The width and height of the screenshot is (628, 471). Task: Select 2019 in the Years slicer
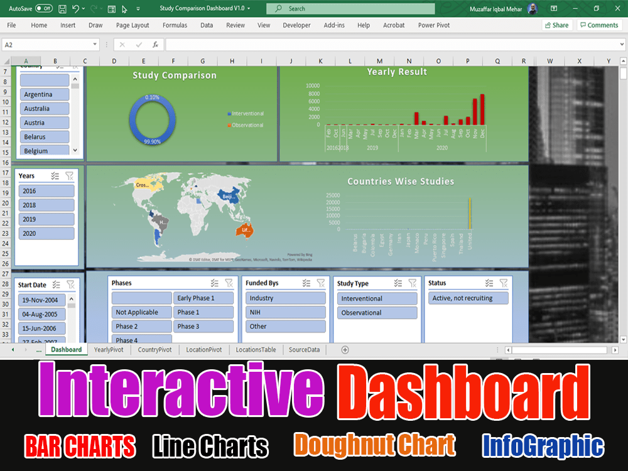point(46,219)
